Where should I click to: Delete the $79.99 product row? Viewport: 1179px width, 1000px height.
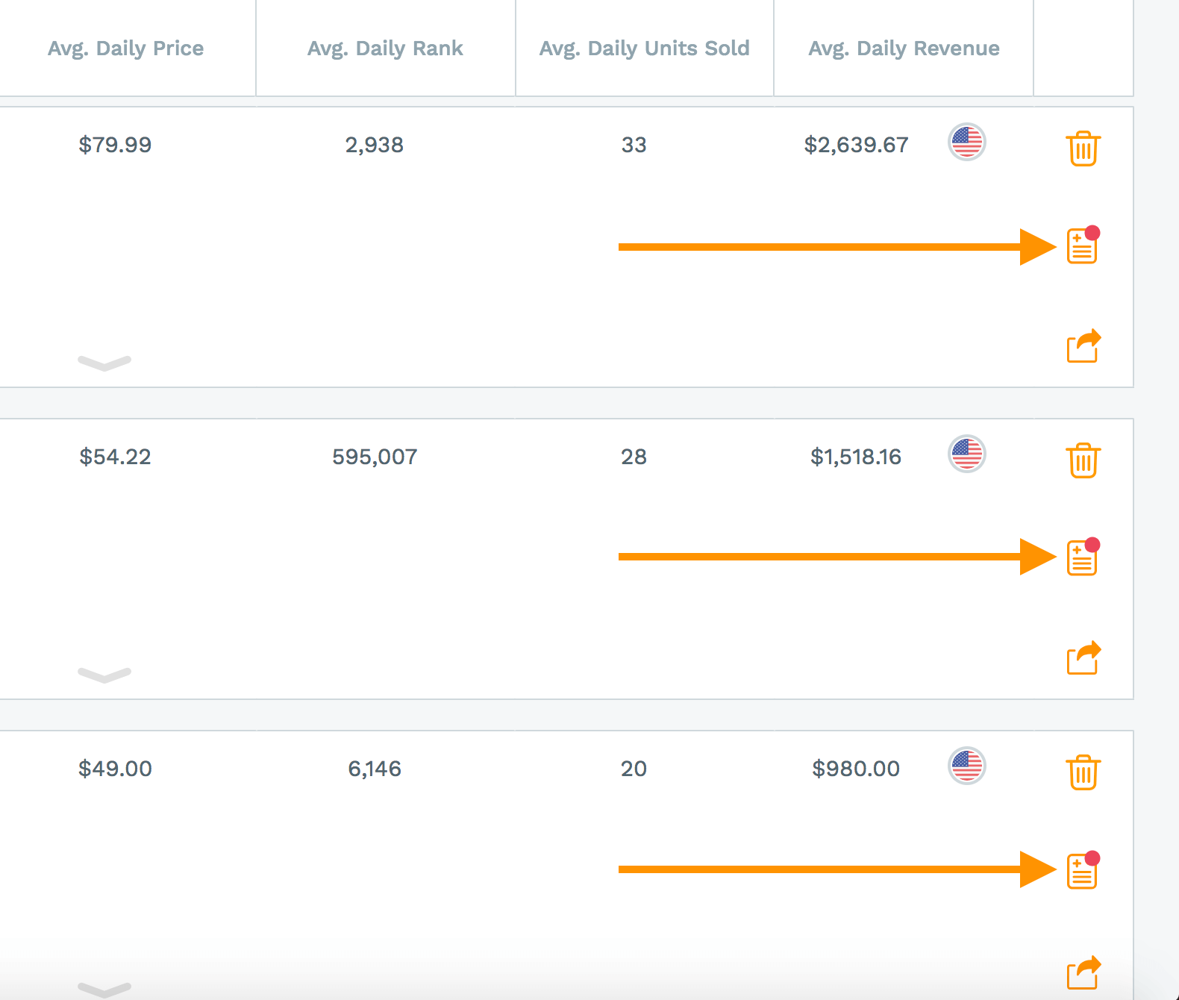[1083, 149]
